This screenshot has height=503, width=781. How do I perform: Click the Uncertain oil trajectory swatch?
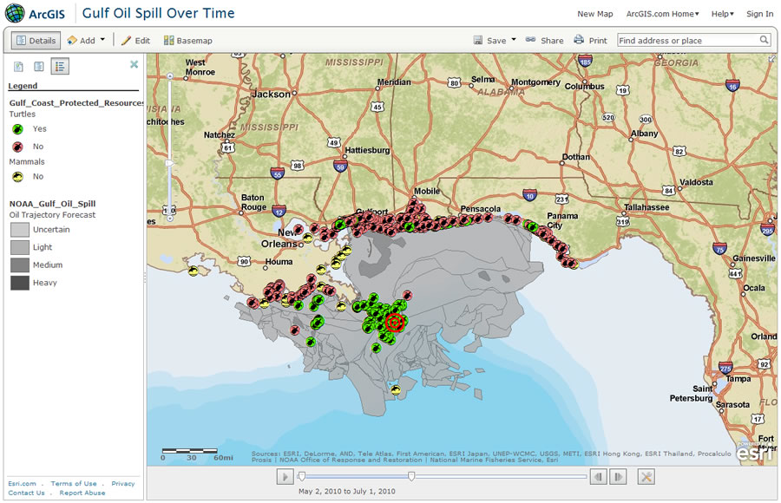[20, 230]
